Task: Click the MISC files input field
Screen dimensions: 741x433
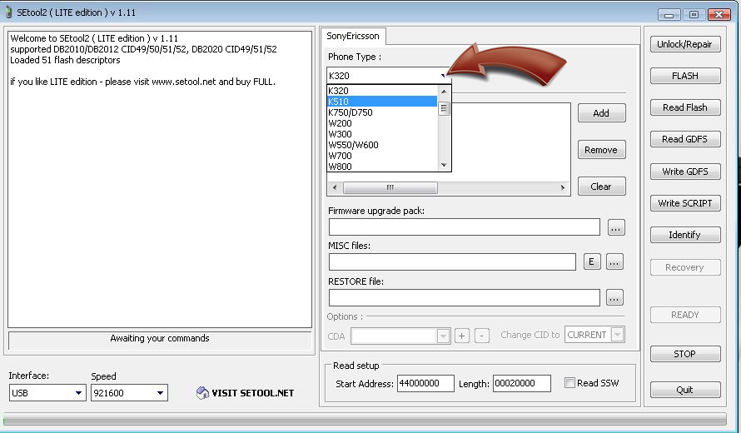Action: tap(452, 261)
